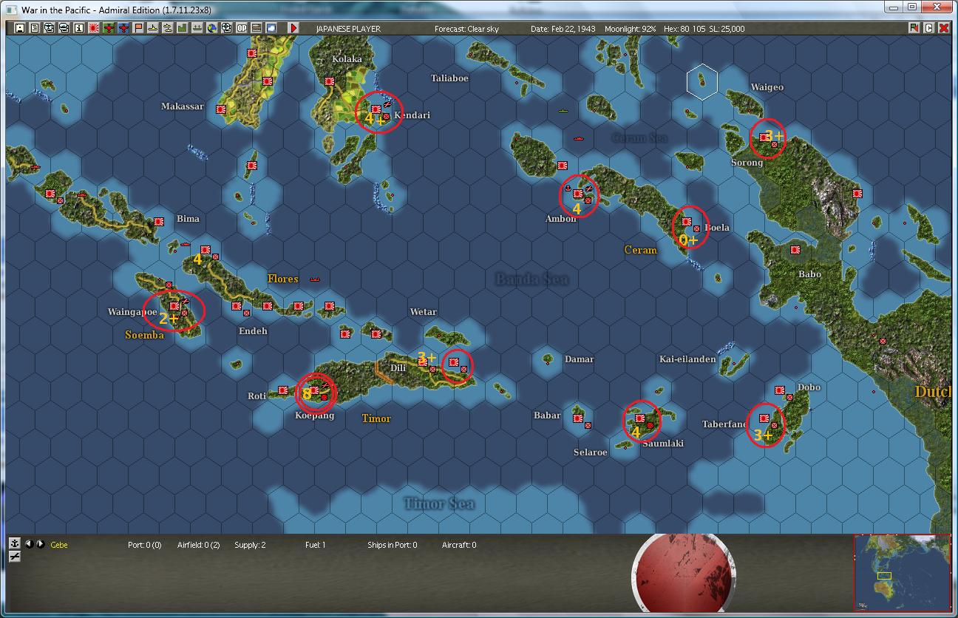The height and width of the screenshot is (618, 958).
Task: Click the orange flag toolbar icon
Action: (138, 28)
